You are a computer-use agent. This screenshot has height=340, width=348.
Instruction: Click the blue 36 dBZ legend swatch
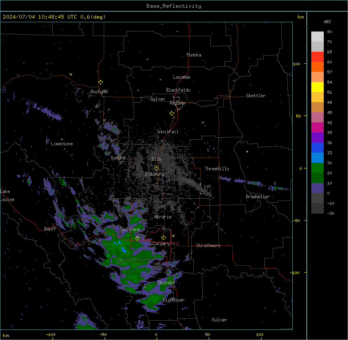coord(317,147)
